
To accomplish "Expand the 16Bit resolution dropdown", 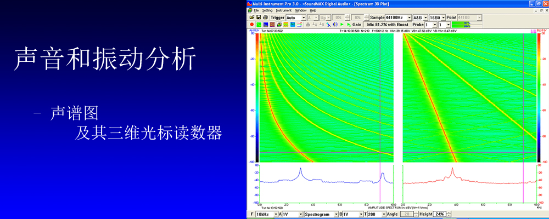I will (x=443, y=18).
